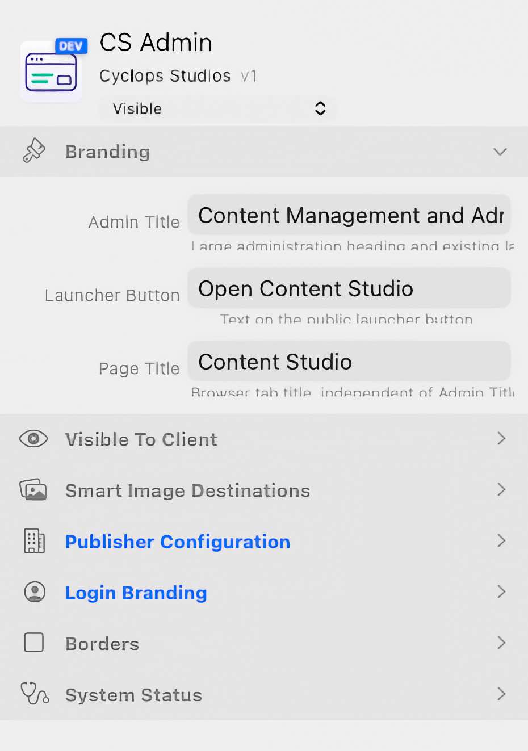Click the Page Title text field
The image size is (528, 751).
[x=349, y=361]
